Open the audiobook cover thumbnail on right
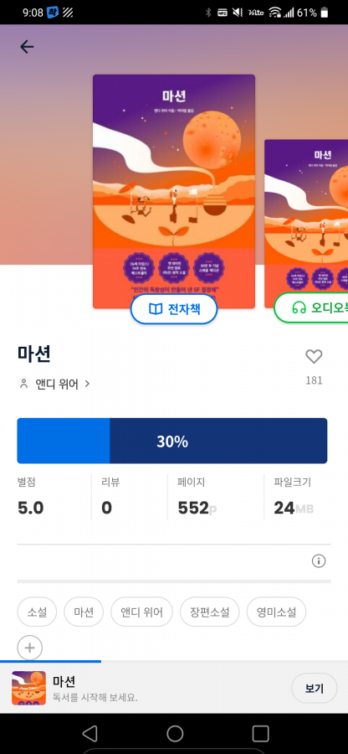The width and height of the screenshot is (348, 754). click(306, 224)
